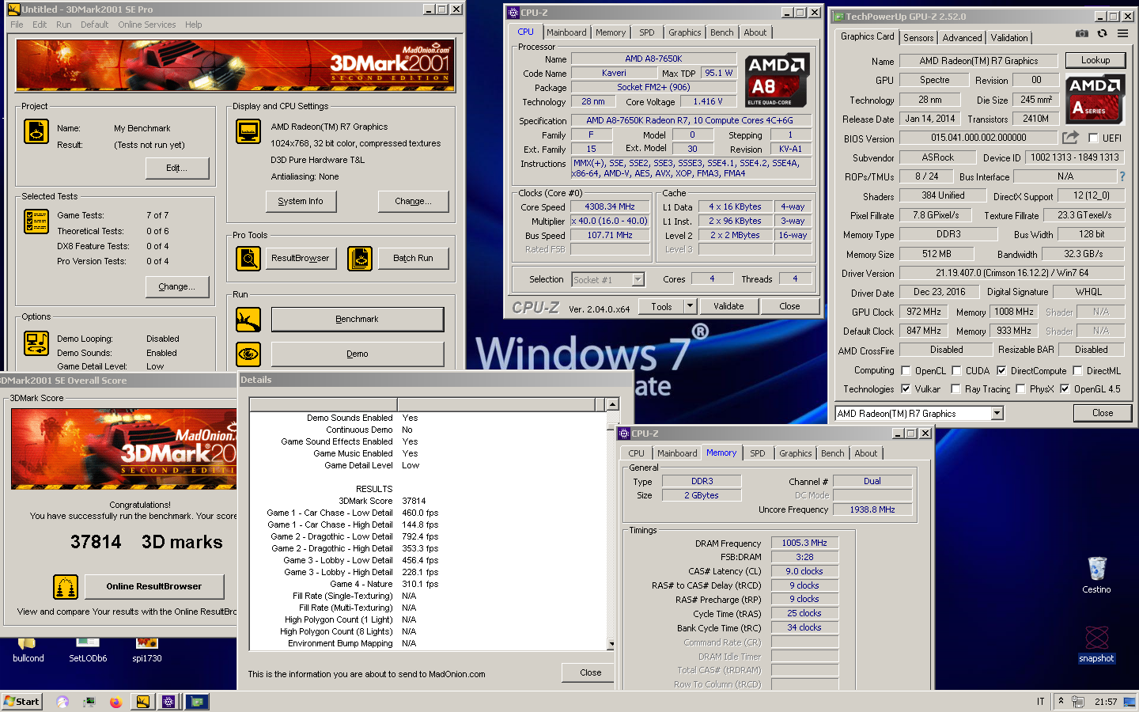Click the 3DMark2001 taskbar button
Image resolution: width=1139 pixels, height=712 pixels.
[x=143, y=702]
